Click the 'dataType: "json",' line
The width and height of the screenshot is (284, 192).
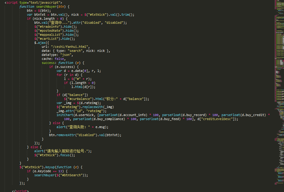point(57,55)
